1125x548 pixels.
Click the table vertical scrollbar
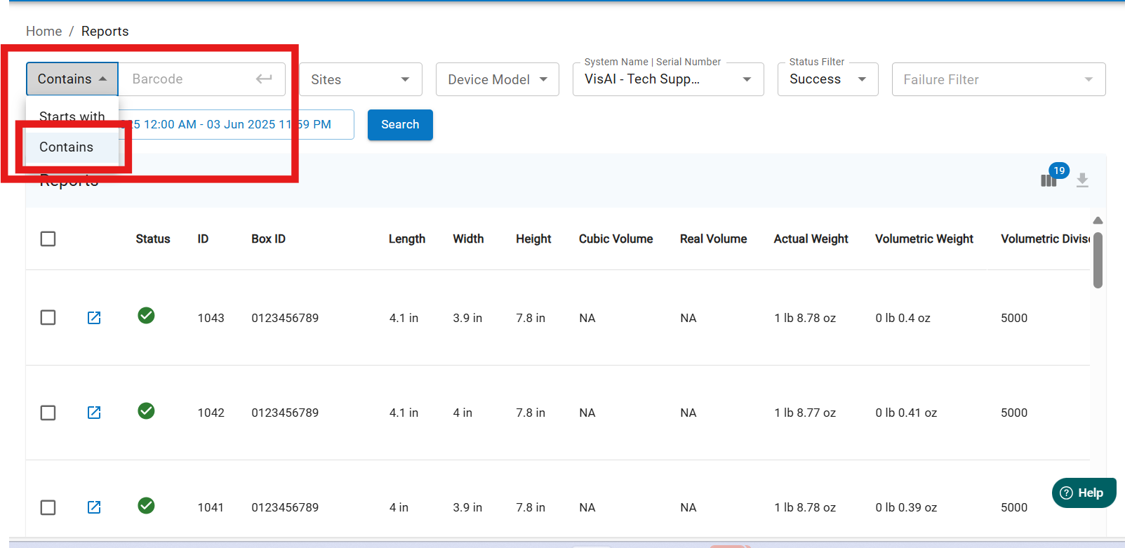(x=1098, y=260)
